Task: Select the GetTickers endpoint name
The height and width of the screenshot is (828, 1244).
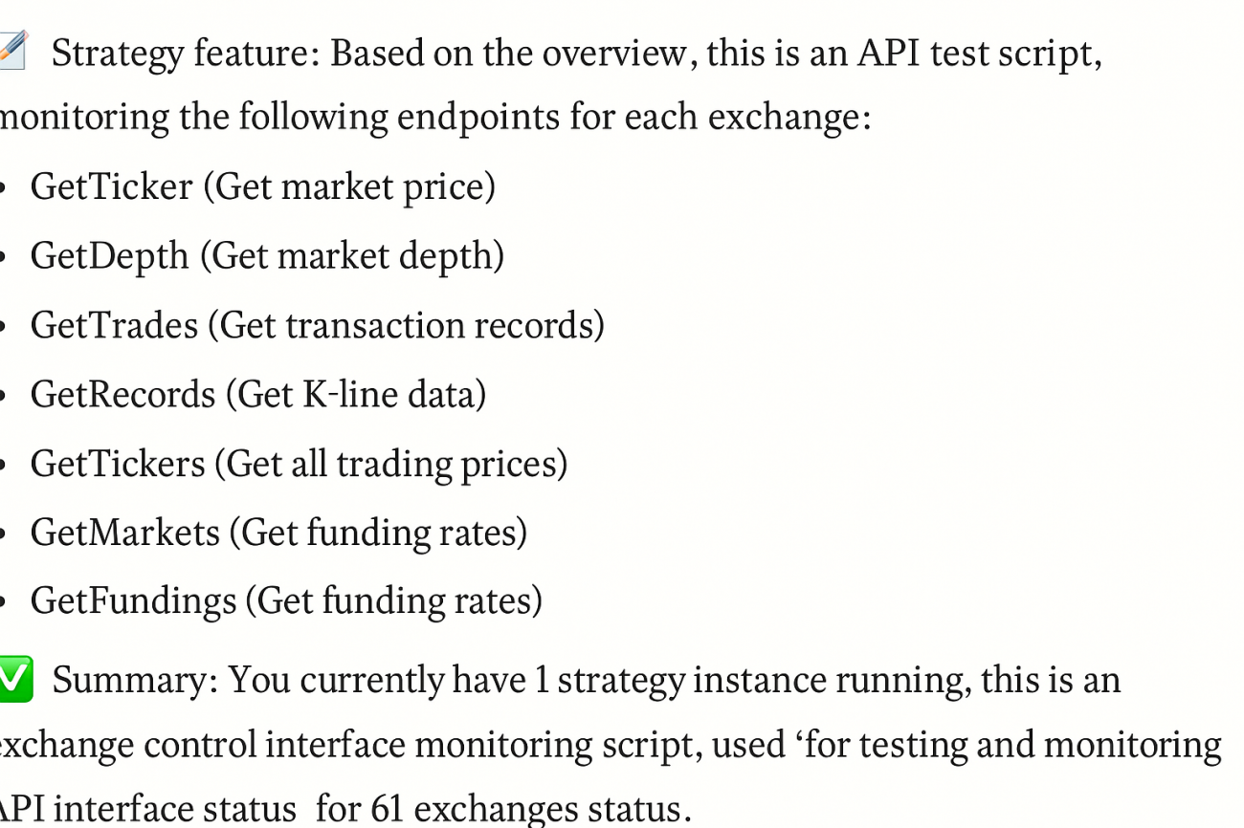Action: coord(118,464)
